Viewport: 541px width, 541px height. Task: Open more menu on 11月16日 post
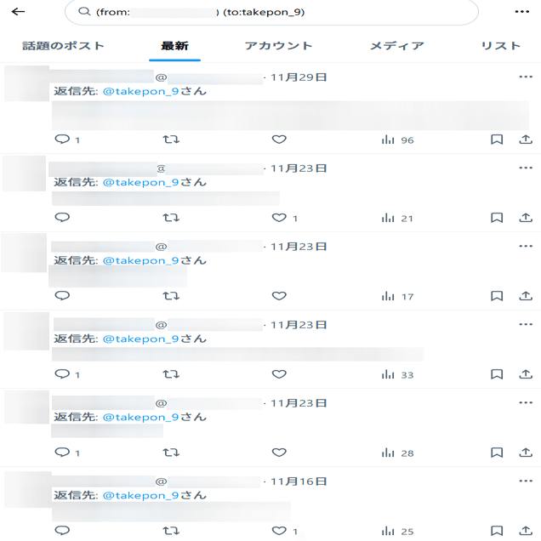(x=526, y=481)
